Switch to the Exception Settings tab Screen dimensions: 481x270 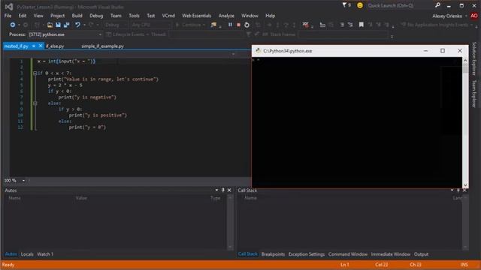tap(307, 254)
